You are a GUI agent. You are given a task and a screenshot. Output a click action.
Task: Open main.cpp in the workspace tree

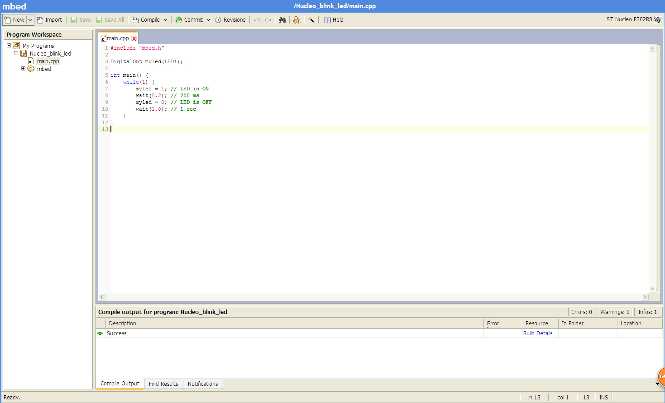tap(48, 61)
